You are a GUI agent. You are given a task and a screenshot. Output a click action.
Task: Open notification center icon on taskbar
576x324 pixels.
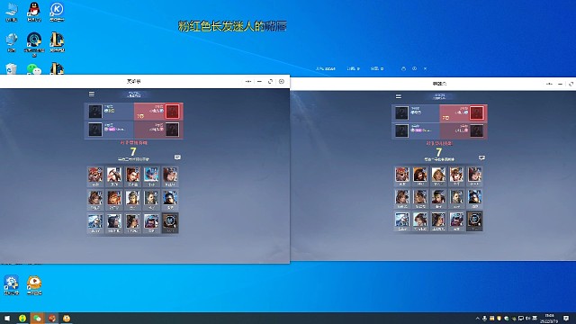tap(566, 318)
